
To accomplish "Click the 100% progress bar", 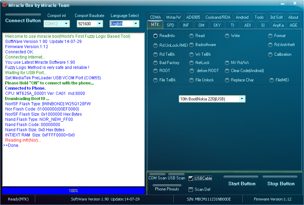I will [73, 191].
